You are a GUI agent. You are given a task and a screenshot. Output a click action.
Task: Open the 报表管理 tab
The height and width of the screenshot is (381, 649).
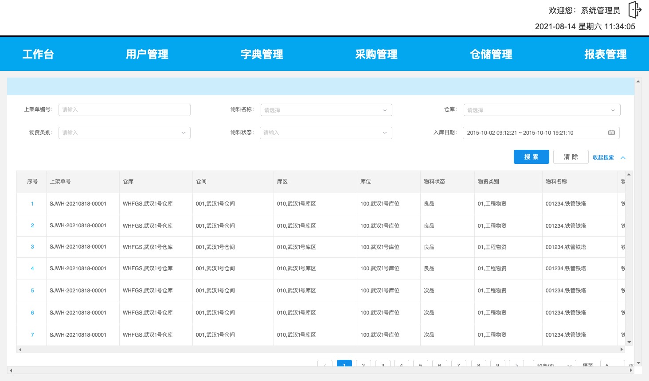pos(606,54)
